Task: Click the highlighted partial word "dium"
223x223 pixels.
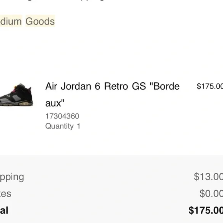Action: click(x=11, y=21)
